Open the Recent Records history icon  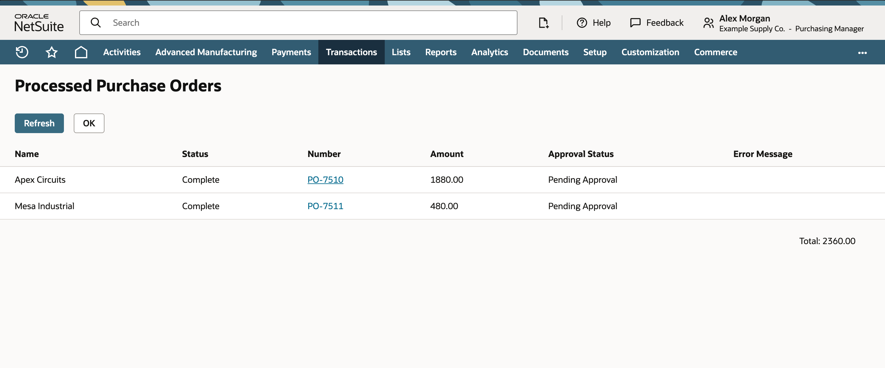coord(22,52)
